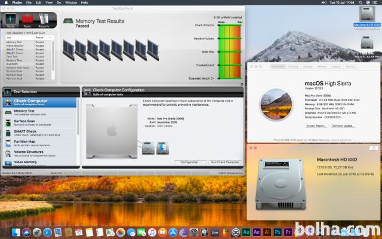Open the Displays tab in About This Mac

pos(293,66)
